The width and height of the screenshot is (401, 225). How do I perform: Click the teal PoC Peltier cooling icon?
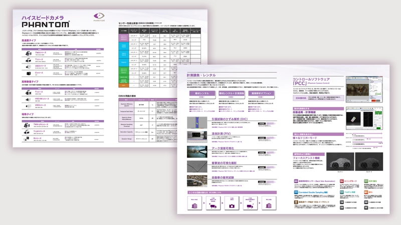(x=342, y=192)
